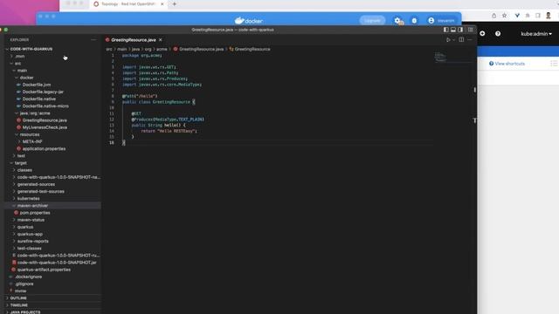Image resolution: width=559 pixels, height=314 pixels.
Task: Click Docker Desktop settings gear icon
Action: [x=397, y=21]
